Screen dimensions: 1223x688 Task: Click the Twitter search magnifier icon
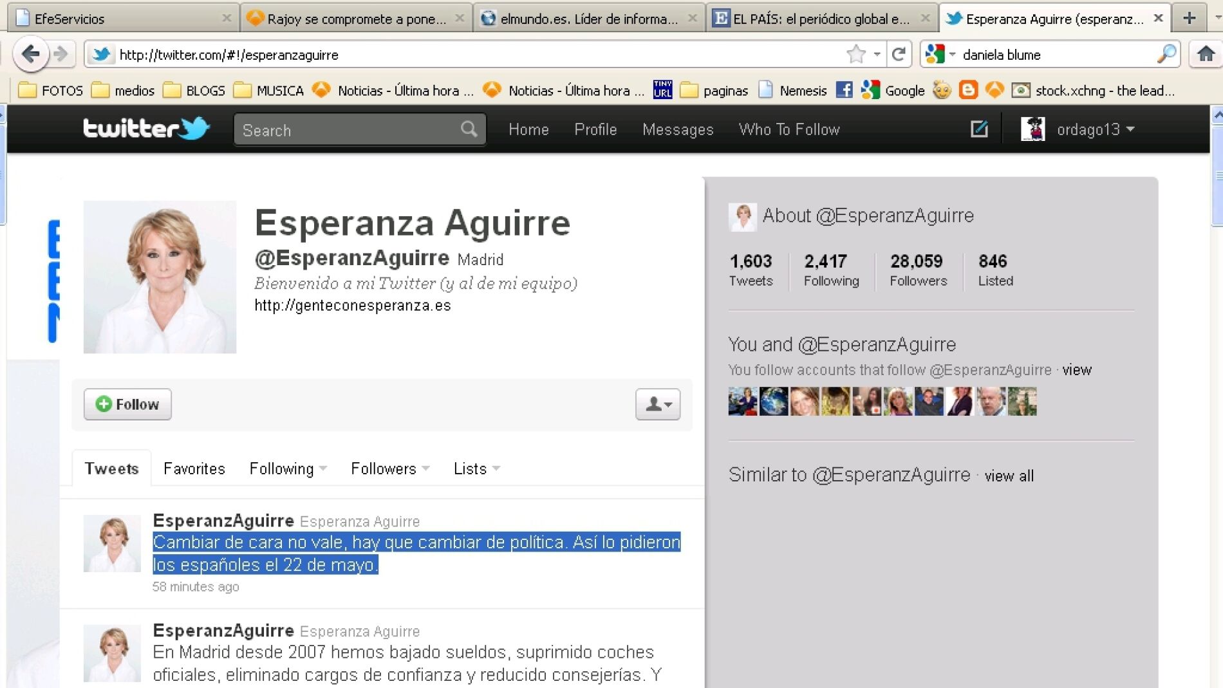[469, 129]
